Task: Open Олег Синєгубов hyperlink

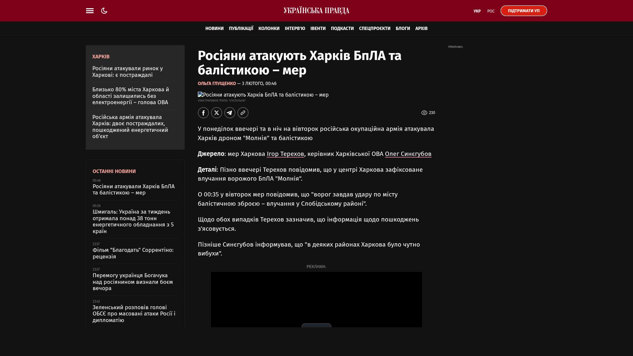Action: pyautogui.click(x=408, y=154)
